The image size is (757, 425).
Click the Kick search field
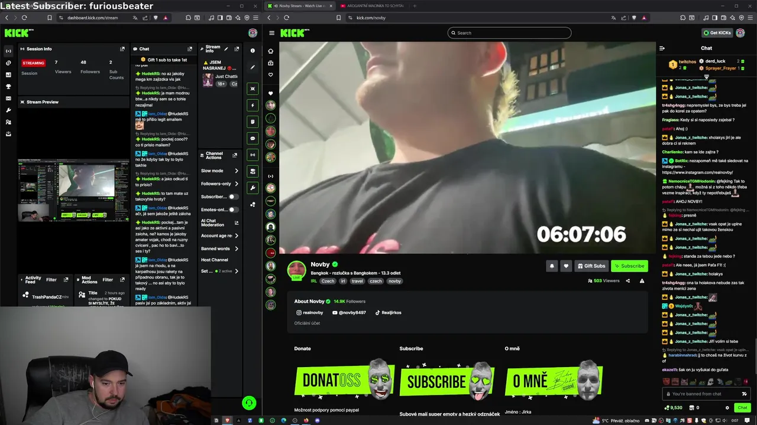(x=509, y=33)
